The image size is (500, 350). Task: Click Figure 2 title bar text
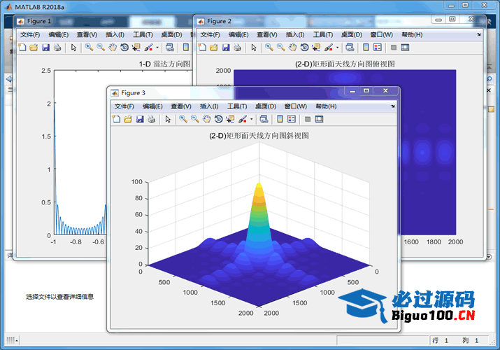(x=219, y=21)
